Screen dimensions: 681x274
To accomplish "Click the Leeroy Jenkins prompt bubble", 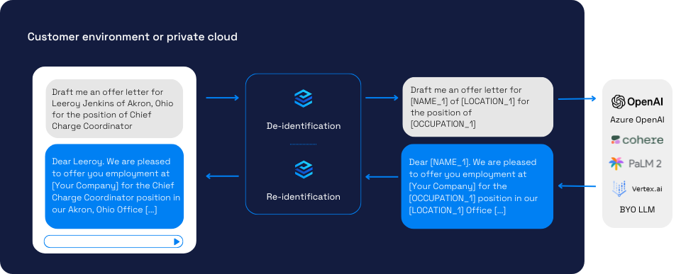I will (x=114, y=109).
